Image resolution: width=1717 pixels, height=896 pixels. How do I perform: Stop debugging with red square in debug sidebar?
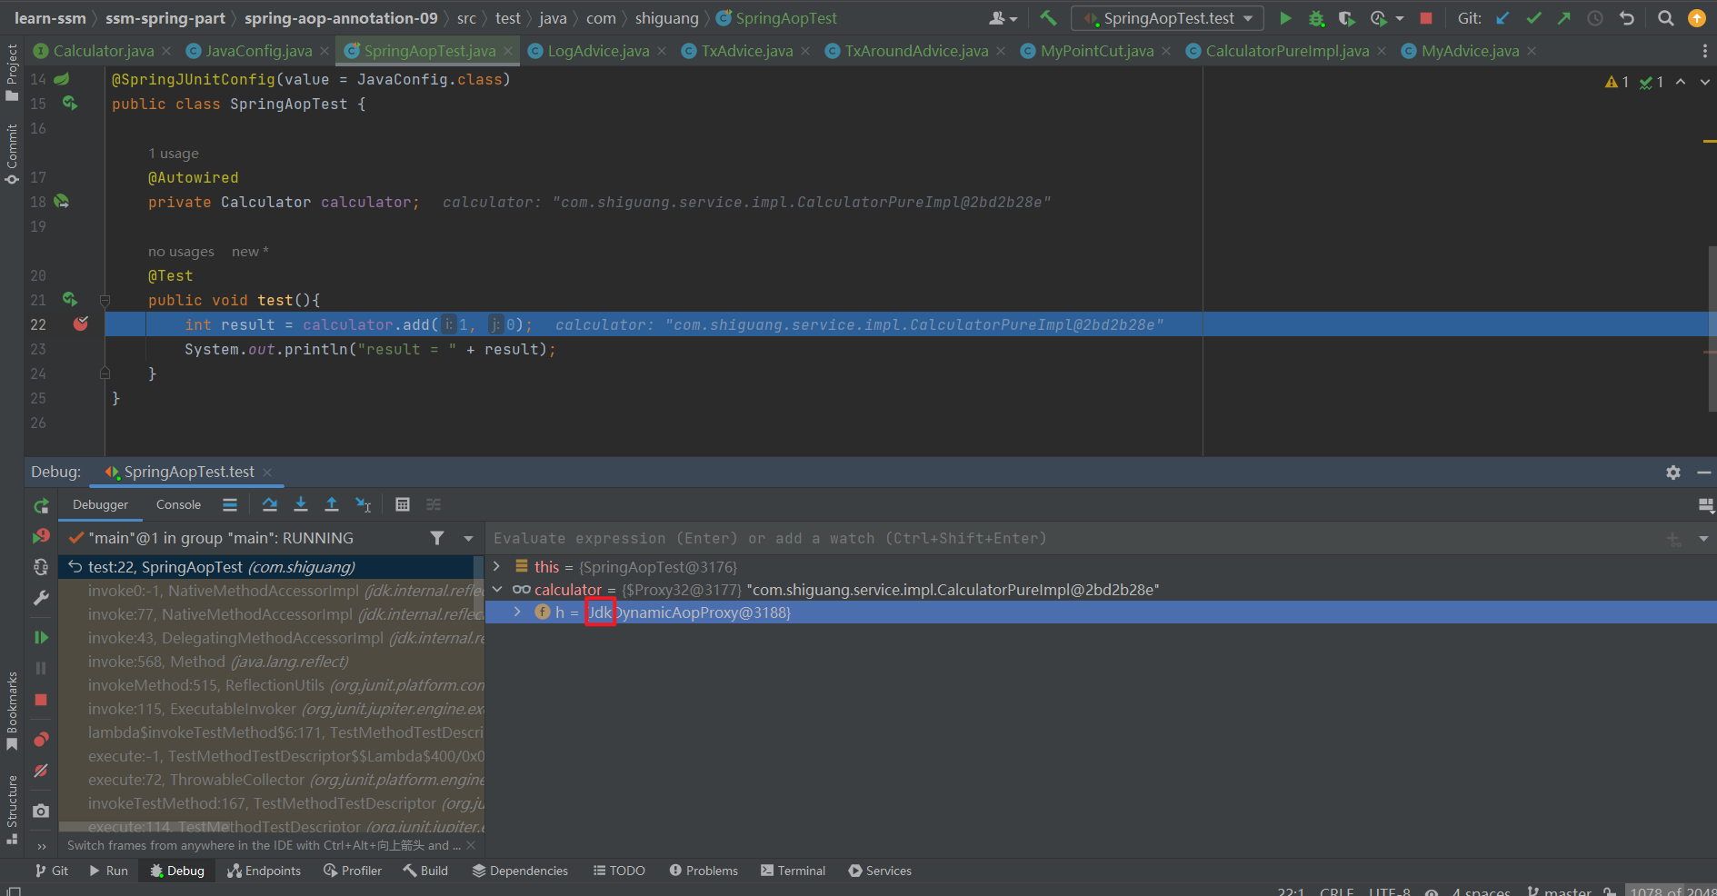click(x=41, y=700)
